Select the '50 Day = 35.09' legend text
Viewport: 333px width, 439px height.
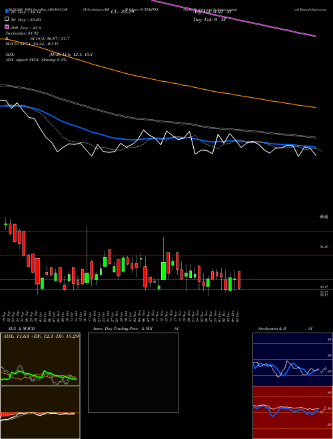[25, 20]
